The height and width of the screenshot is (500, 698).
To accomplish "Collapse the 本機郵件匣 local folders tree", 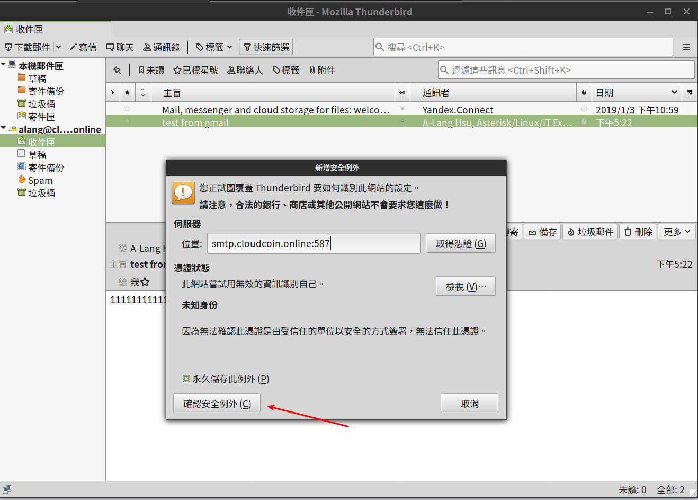I will coord(4,65).
